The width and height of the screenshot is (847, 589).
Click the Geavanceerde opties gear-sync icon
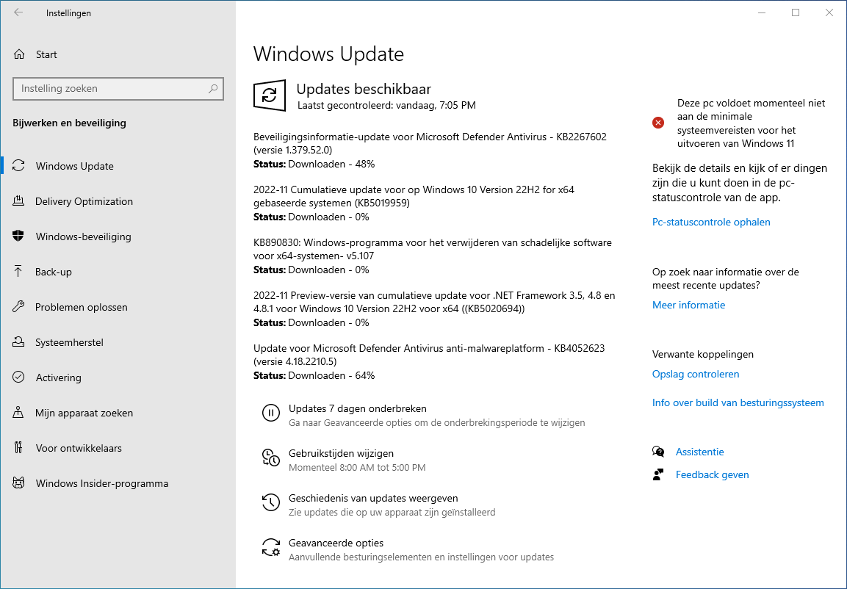[271, 548]
